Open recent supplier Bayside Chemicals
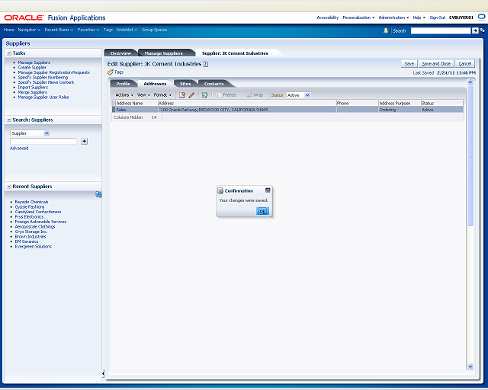The width and height of the screenshot is (488, 390). click(x=31, y=202)
